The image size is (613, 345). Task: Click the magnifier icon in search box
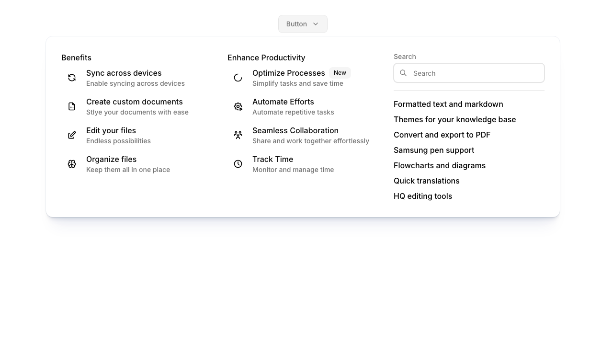pos(403,73)
